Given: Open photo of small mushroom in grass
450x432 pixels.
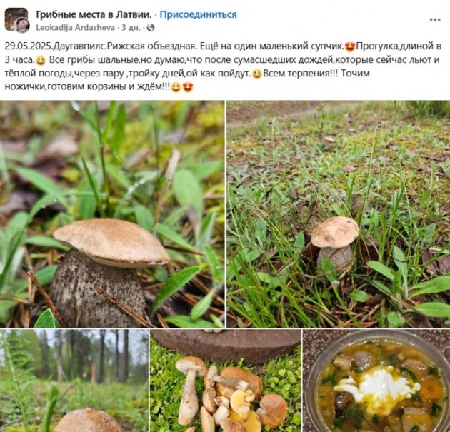Looking at the screenshot, I should click(339, 214).
